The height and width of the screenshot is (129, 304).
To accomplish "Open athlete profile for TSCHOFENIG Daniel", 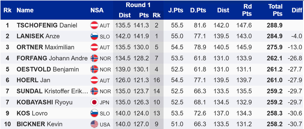I will [47, 25].
